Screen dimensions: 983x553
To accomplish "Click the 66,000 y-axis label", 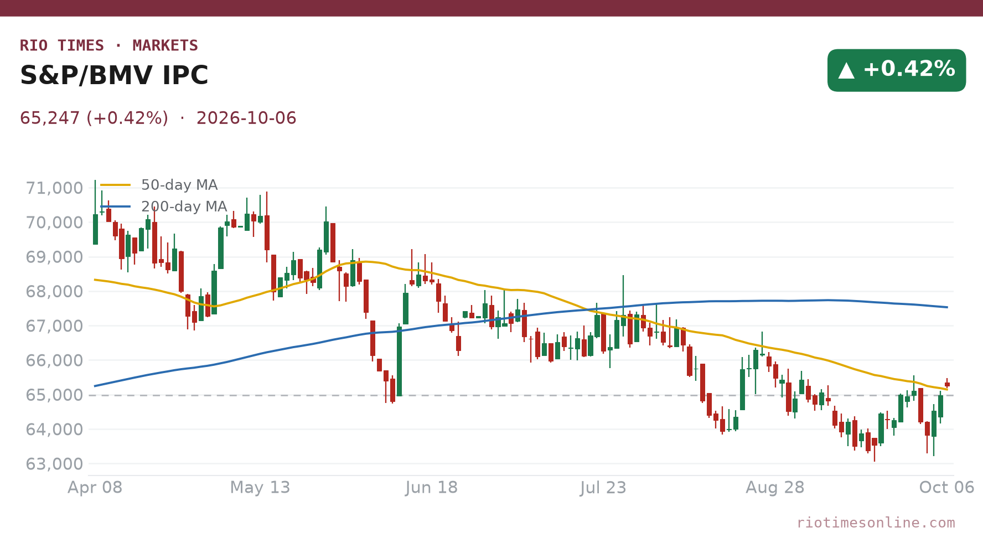I will tap(55, 360).
